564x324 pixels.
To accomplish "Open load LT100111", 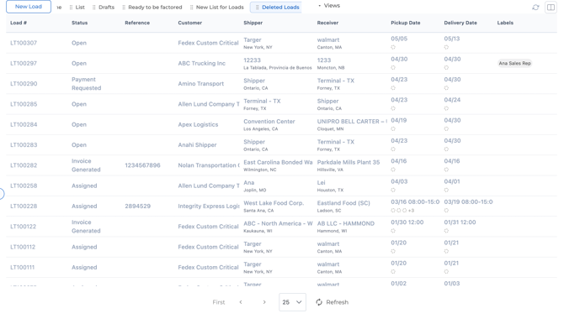I will click(x=22, y=268).
